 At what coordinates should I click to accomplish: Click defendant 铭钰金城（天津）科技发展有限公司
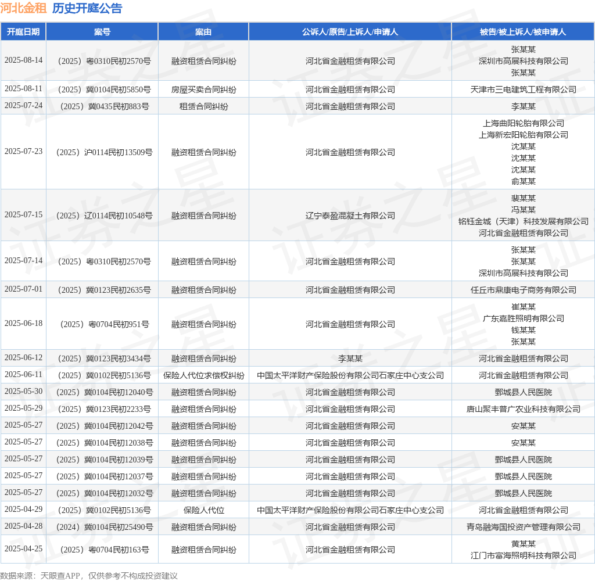pos(524,221)
